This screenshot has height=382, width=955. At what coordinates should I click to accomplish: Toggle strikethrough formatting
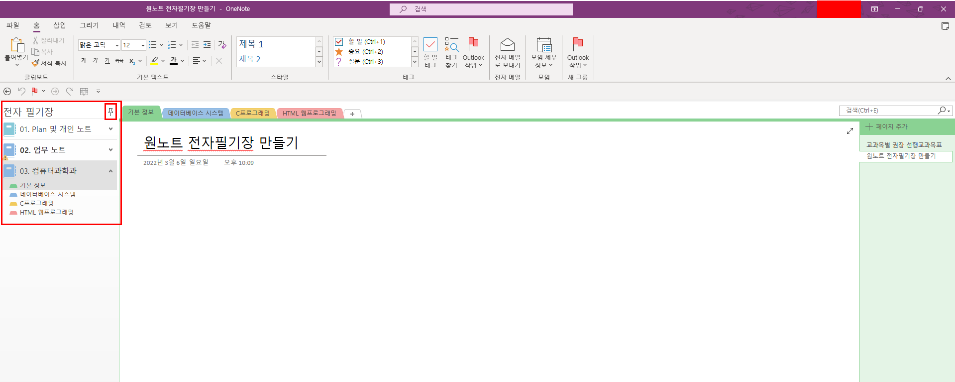[119, 61]
